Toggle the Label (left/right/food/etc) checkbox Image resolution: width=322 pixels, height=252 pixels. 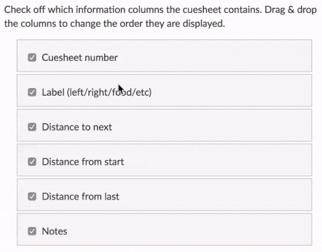(x=32, y=92)
